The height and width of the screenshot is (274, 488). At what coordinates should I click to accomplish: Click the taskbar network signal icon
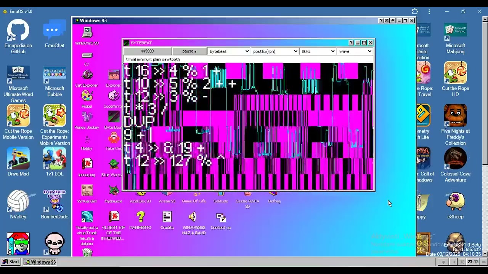tap(453, 262)
